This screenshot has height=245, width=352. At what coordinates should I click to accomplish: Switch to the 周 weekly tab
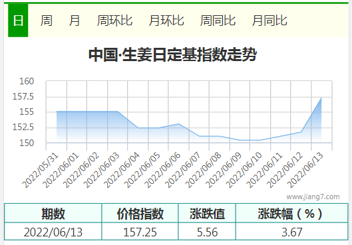tap(47, 21)
